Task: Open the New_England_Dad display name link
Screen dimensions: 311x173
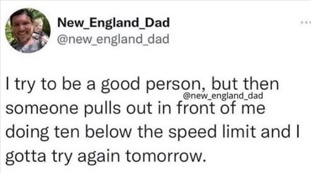Action: click(x=113, y=23)
